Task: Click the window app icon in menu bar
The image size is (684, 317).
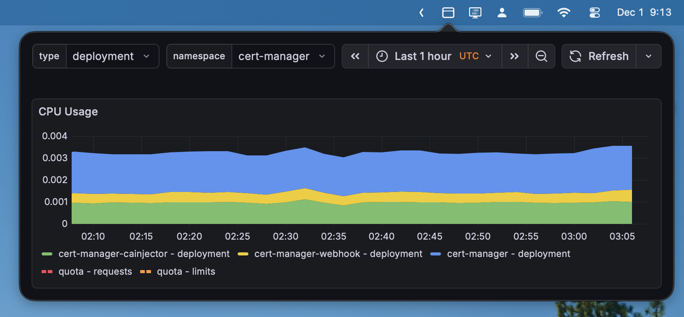Action: [448, 13]
